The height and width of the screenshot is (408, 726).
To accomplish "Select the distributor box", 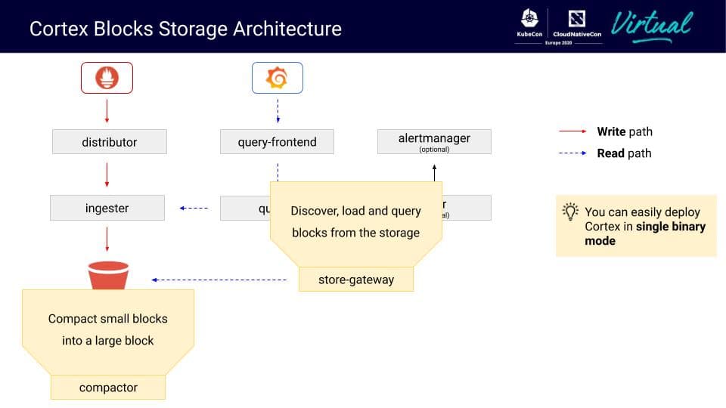I will (110, 141).
